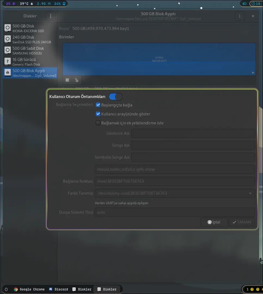263x294 pixels.
Task: Click the KIOXIA-EXCERIA SSD disk icon
Action: pos(8,28)
